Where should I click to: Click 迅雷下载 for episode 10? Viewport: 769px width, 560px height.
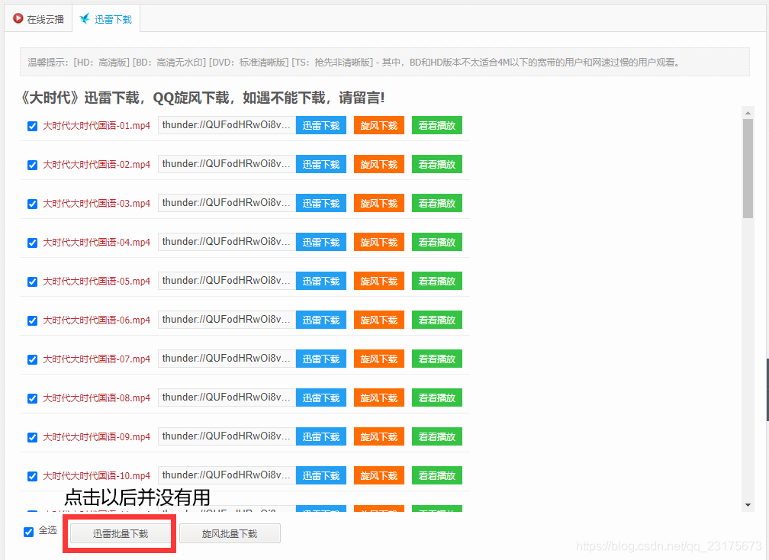[321, 475]
